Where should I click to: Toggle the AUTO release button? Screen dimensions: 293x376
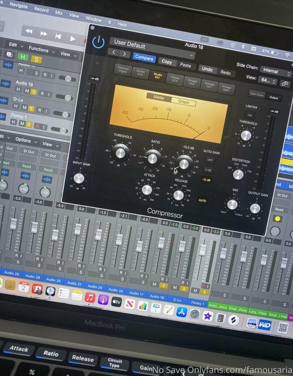tap(202, 200)
